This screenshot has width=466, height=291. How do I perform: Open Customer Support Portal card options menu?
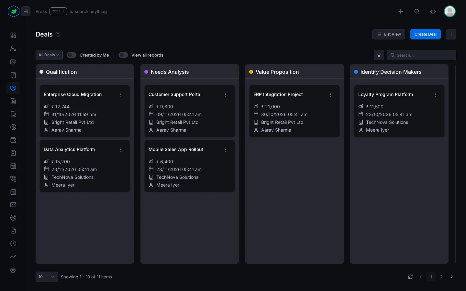(x=226, y=95)
